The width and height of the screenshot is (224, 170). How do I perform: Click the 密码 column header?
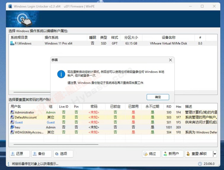[x=94, y=107]
